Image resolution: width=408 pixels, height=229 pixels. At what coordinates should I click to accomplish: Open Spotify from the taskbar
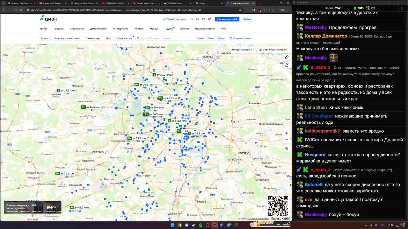(x=200, y=225)
